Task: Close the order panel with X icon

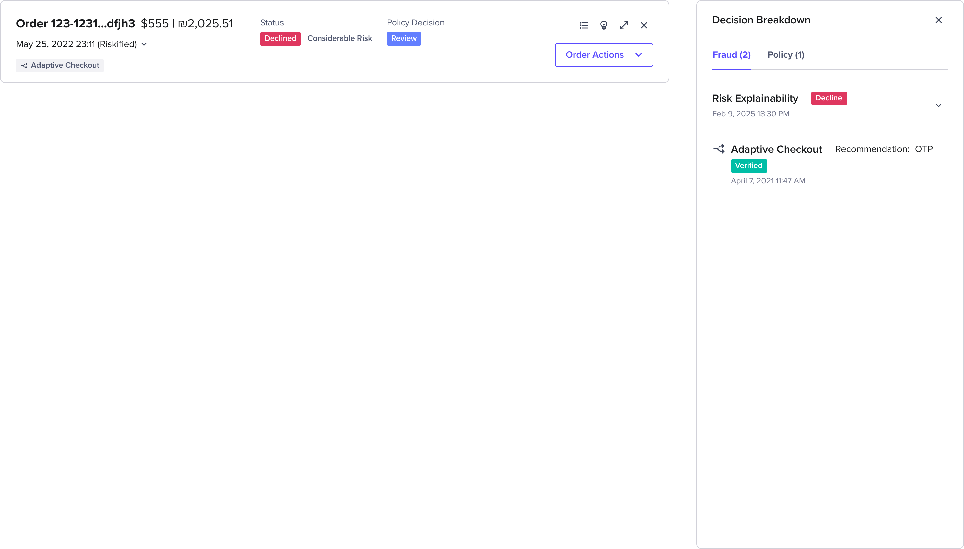Action: click(644, 25)
